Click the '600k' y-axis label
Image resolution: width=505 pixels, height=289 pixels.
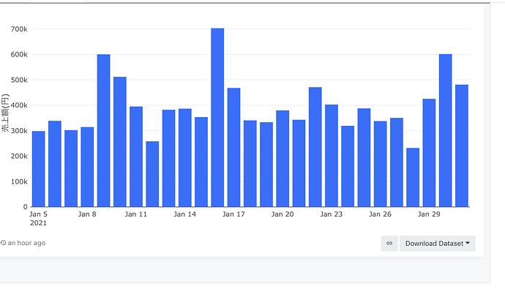[19, 55]
